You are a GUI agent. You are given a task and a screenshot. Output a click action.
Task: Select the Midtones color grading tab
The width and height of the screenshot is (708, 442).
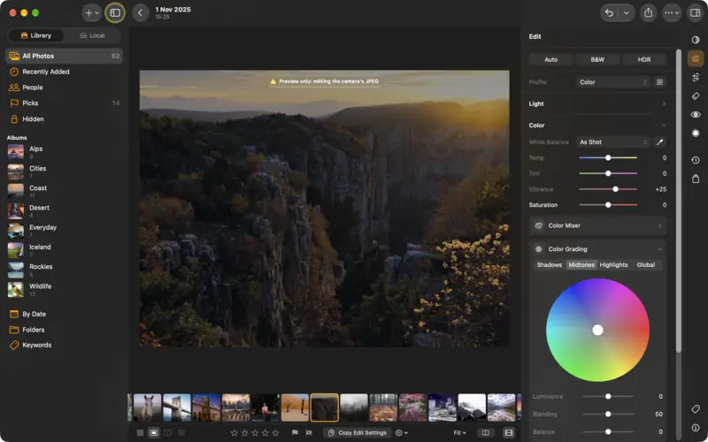(x=581, y=265)
